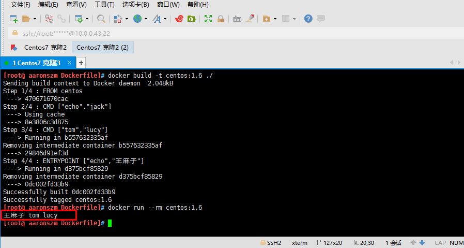Image resolution: width=464 pixels, height=248 pixels.
Task: Select the Centos7 克隆2 (2) quick link
Action: pos(103,48)
